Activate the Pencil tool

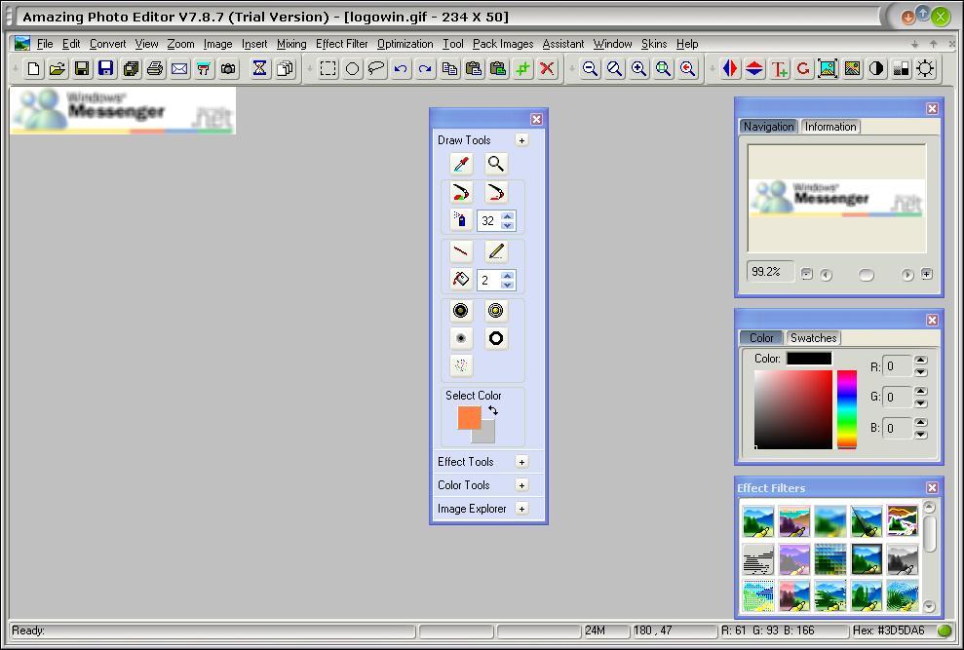495,250
